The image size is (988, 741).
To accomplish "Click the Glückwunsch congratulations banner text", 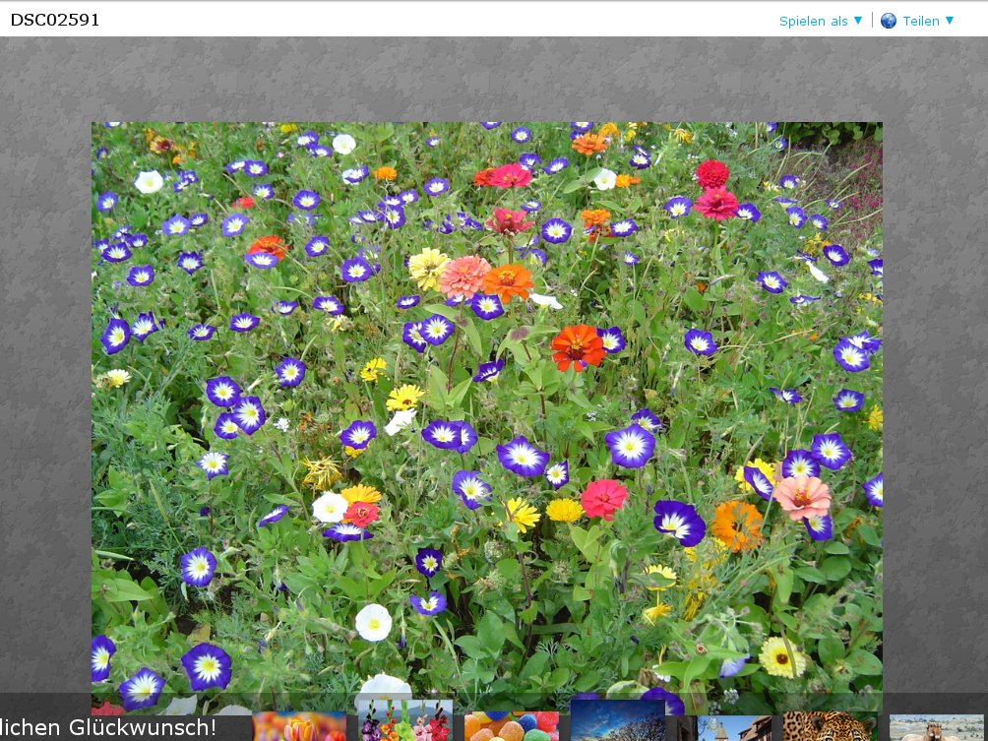I will 108,727.
